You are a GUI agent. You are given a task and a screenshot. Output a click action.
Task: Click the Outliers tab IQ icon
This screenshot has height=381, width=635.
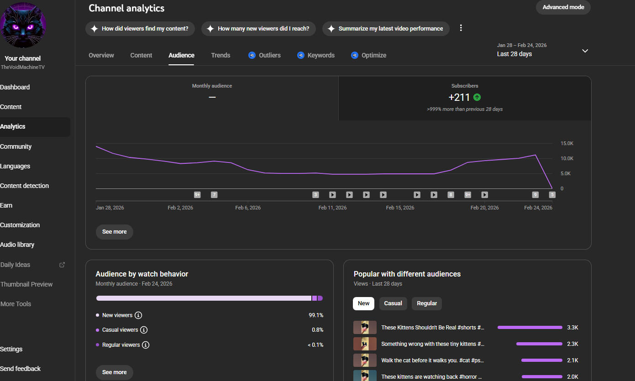point(252,55)
